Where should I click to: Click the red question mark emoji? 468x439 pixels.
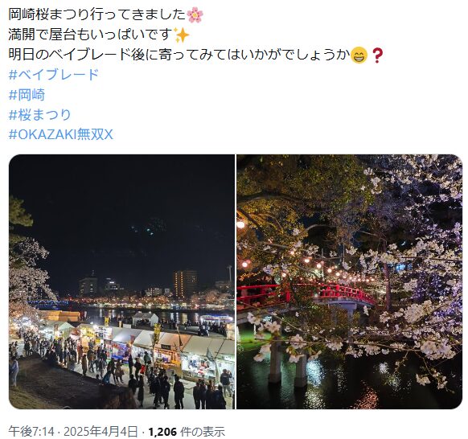click(x=377, y=55)
